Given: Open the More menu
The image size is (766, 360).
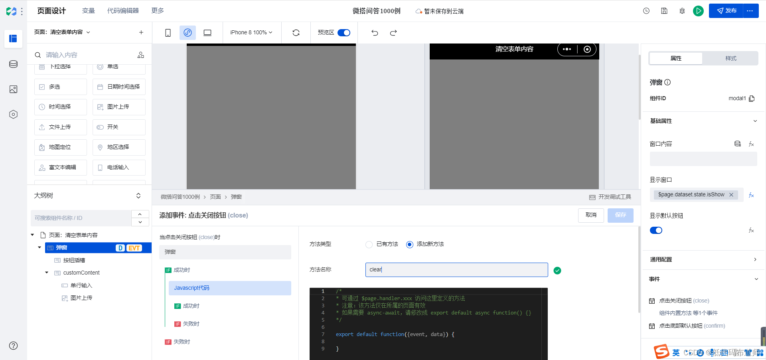Looking at the screenshot, I should (x=158, y=11).
